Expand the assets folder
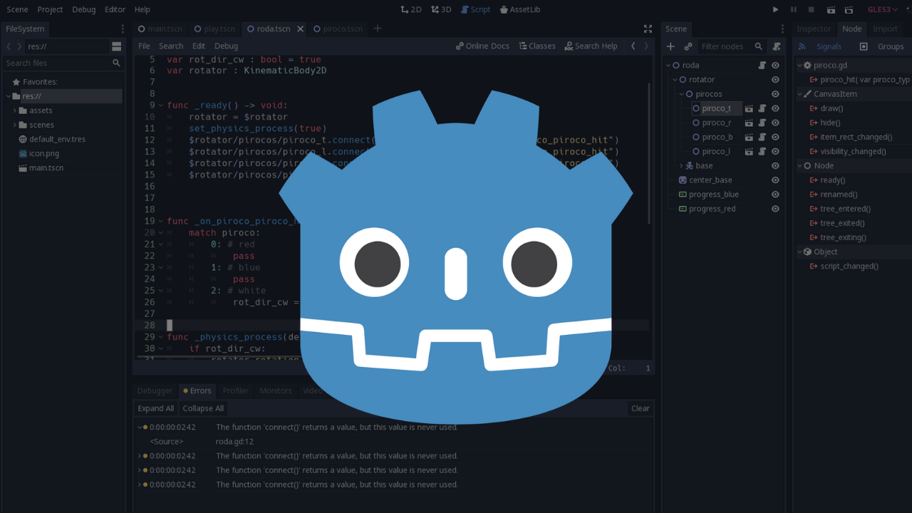This screenshot has width=912, height=513. click(15, 110)
